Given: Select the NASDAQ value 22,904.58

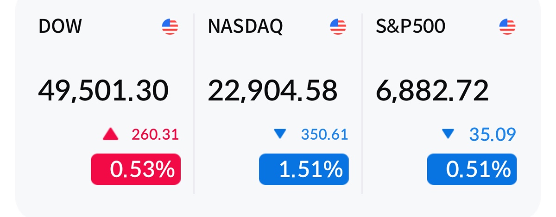Looking at the screenshot, I should tap(272, 91).
